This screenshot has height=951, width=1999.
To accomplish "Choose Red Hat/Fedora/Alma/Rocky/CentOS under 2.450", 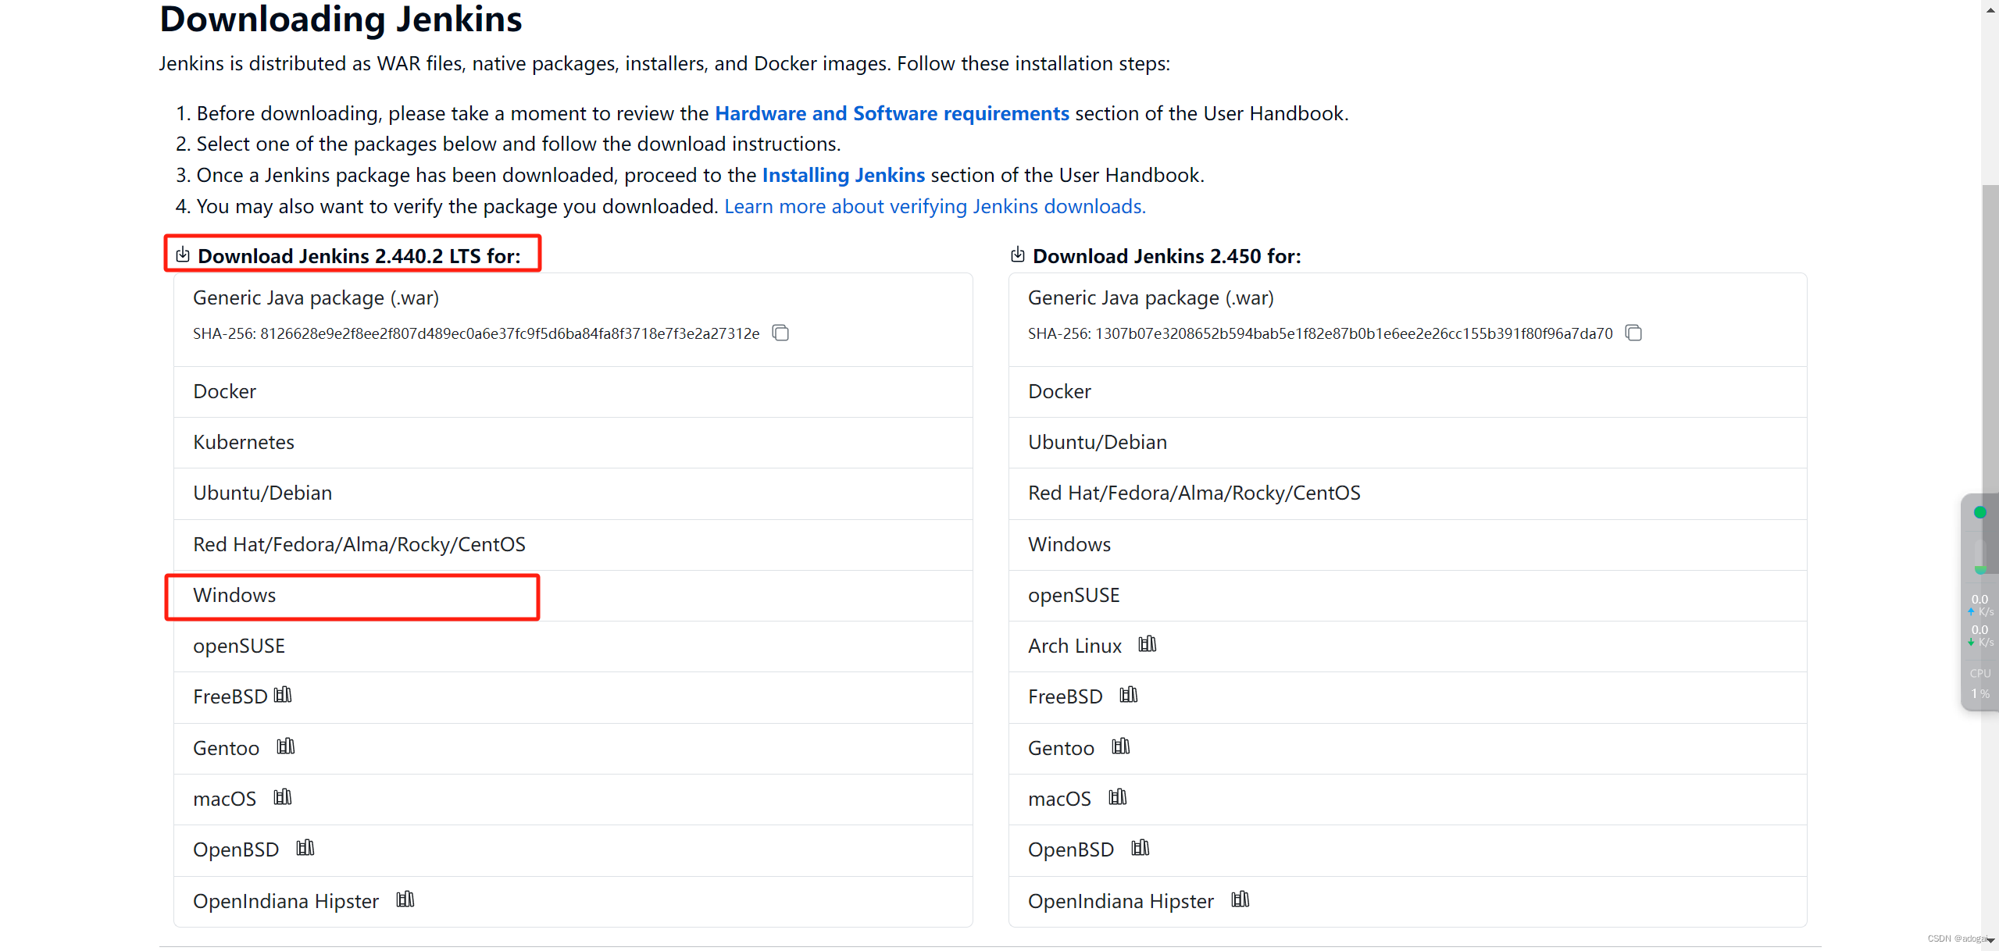I will (1408, 493).
